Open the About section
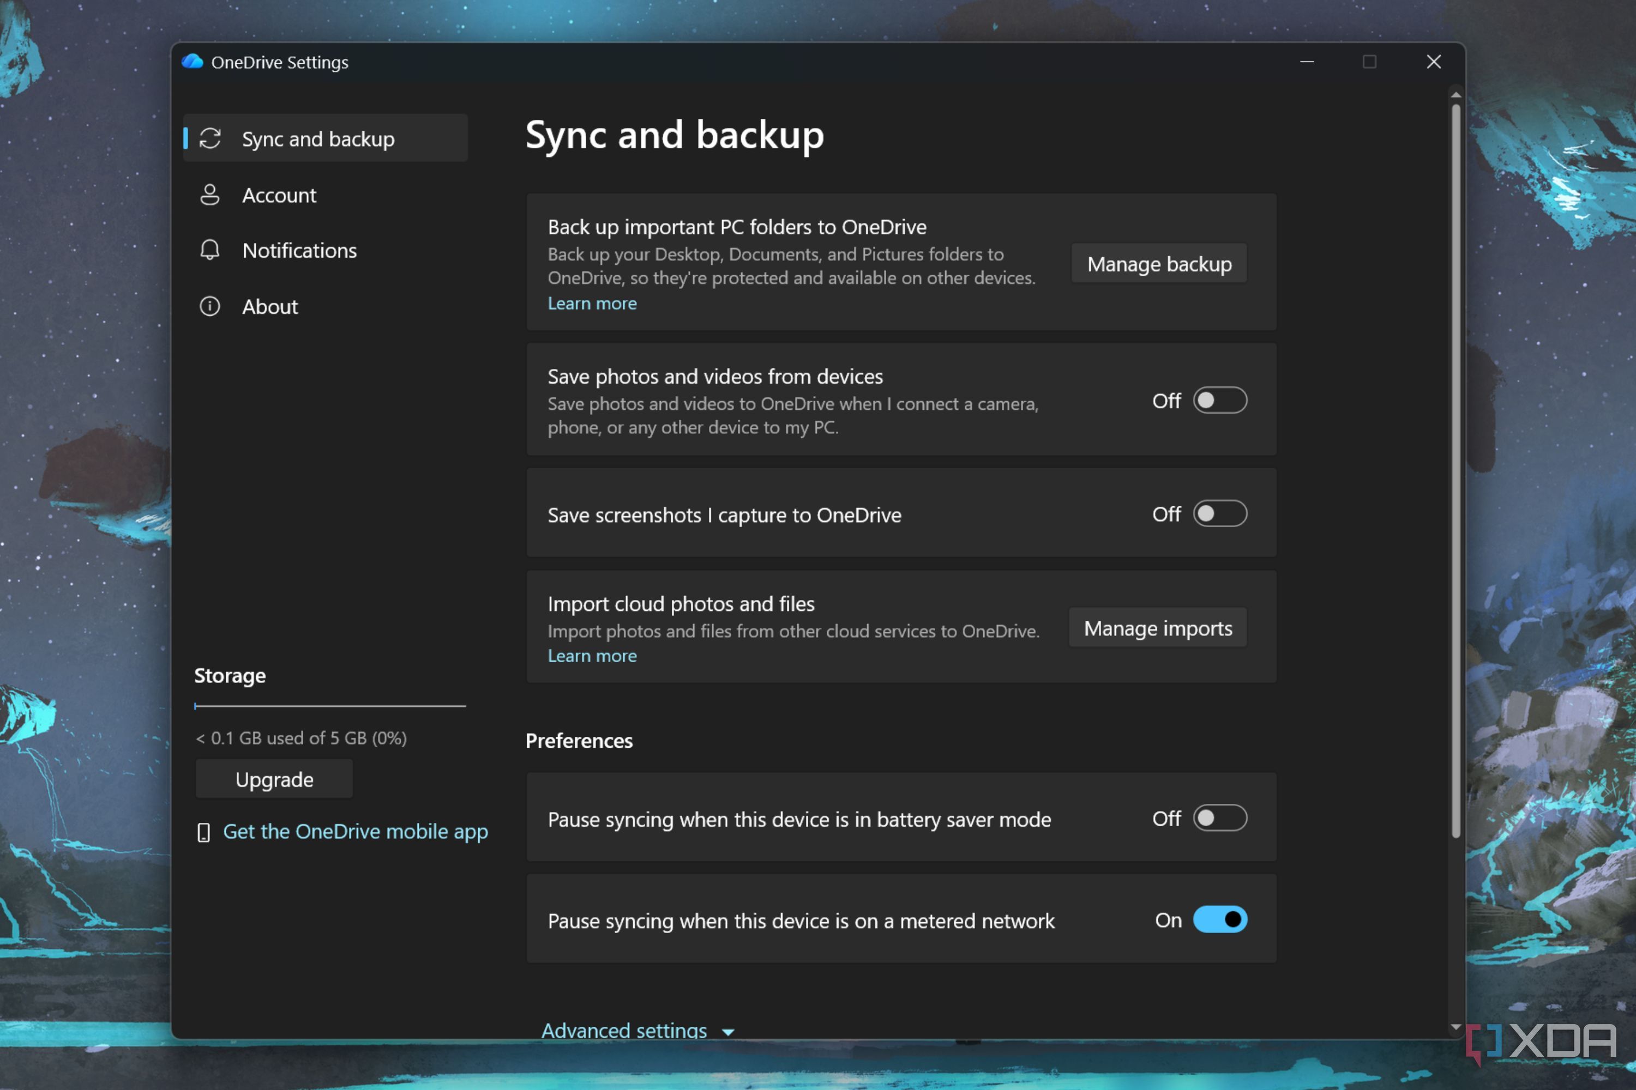 tap(326, 306)
